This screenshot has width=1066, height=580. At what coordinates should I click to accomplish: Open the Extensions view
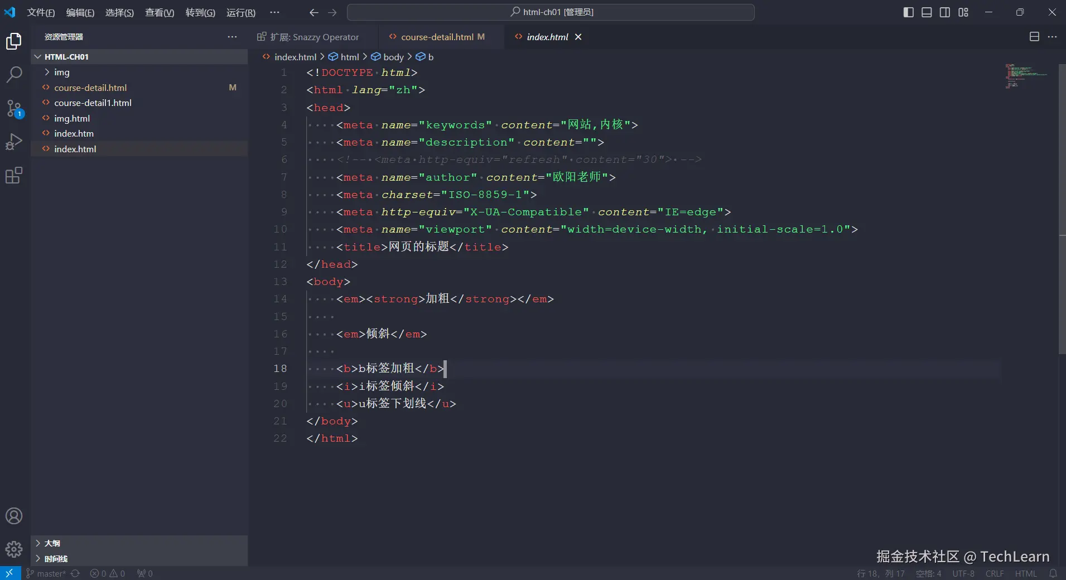(x=14, y=175)
